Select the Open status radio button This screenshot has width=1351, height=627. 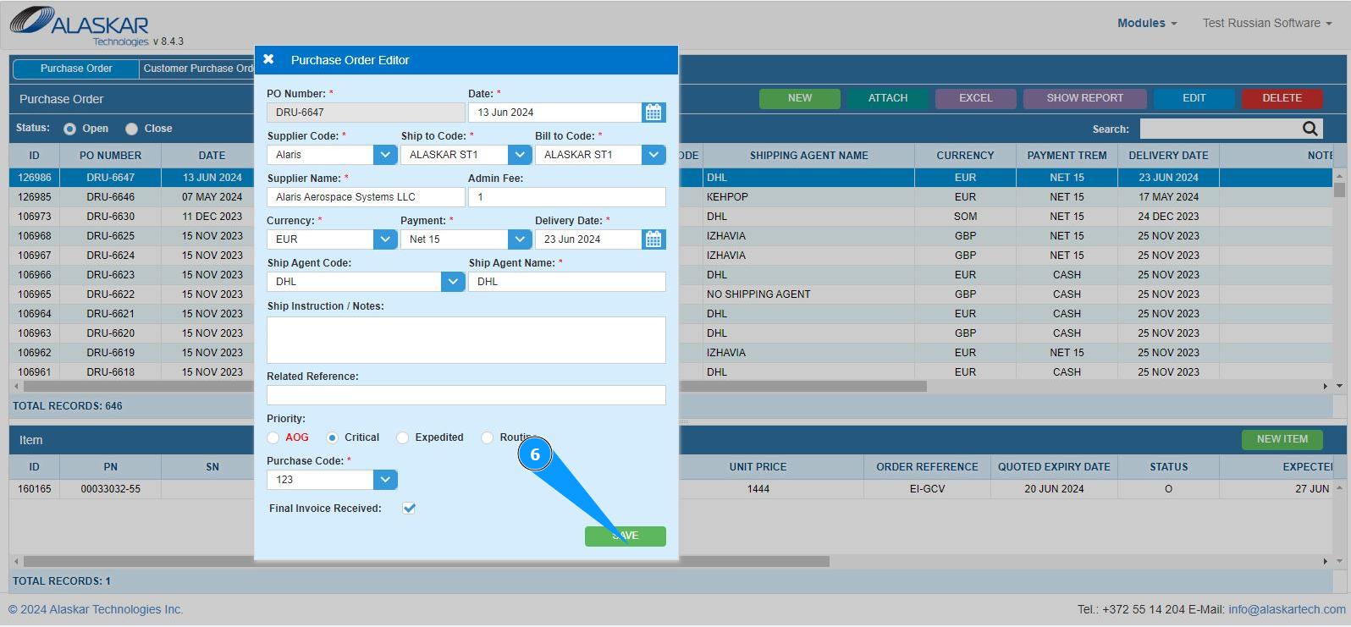click(69, 129)
